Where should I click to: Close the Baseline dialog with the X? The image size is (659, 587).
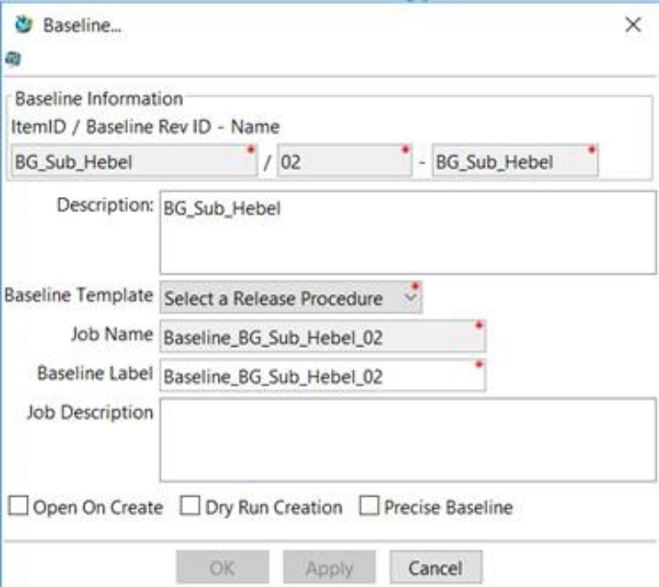click(633, 26)
